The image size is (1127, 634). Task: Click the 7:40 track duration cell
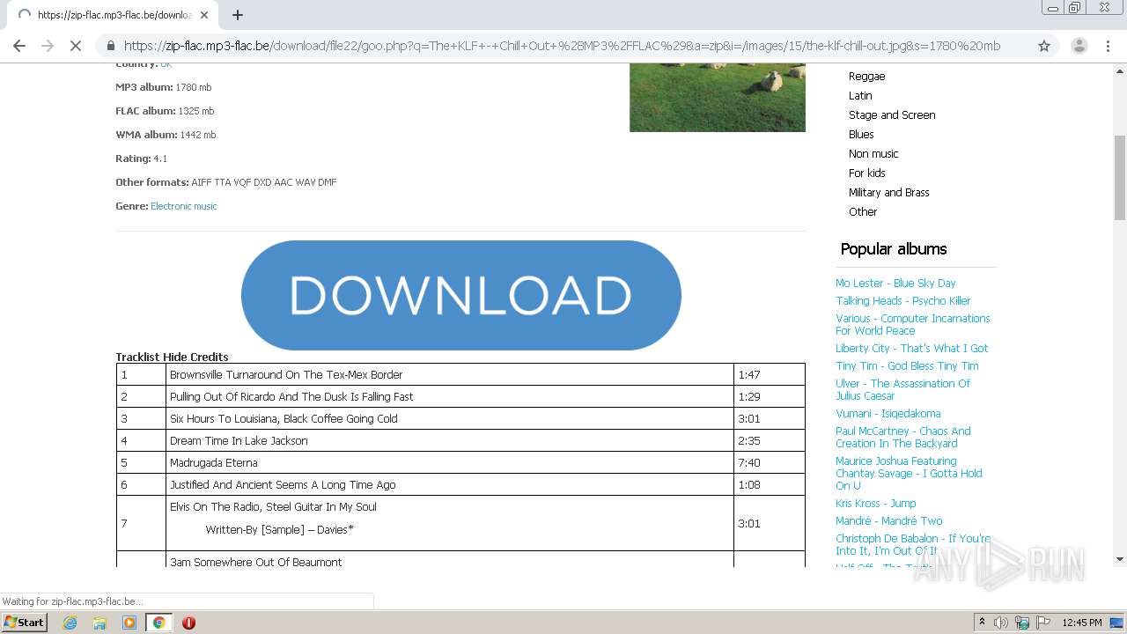[x=769, y=462]
